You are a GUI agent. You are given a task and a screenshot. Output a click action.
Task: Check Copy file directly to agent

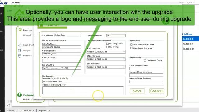(x=131, y=48)
